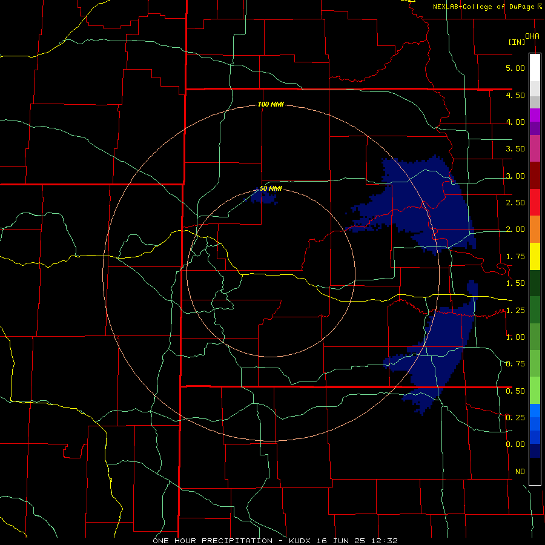This screenshot has height=545, width=545.
Task: Click the 1.75 legend value
Action: point(515,257)
